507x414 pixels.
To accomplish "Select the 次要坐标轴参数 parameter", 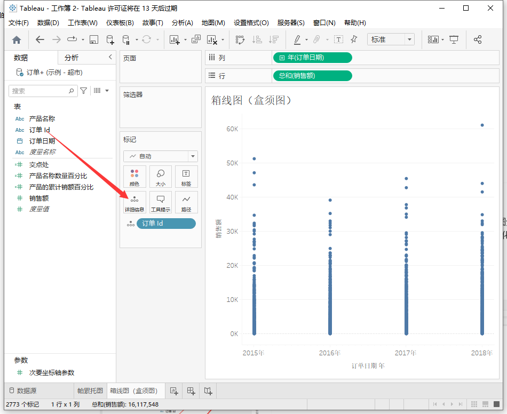I will (x=52, y=372).
